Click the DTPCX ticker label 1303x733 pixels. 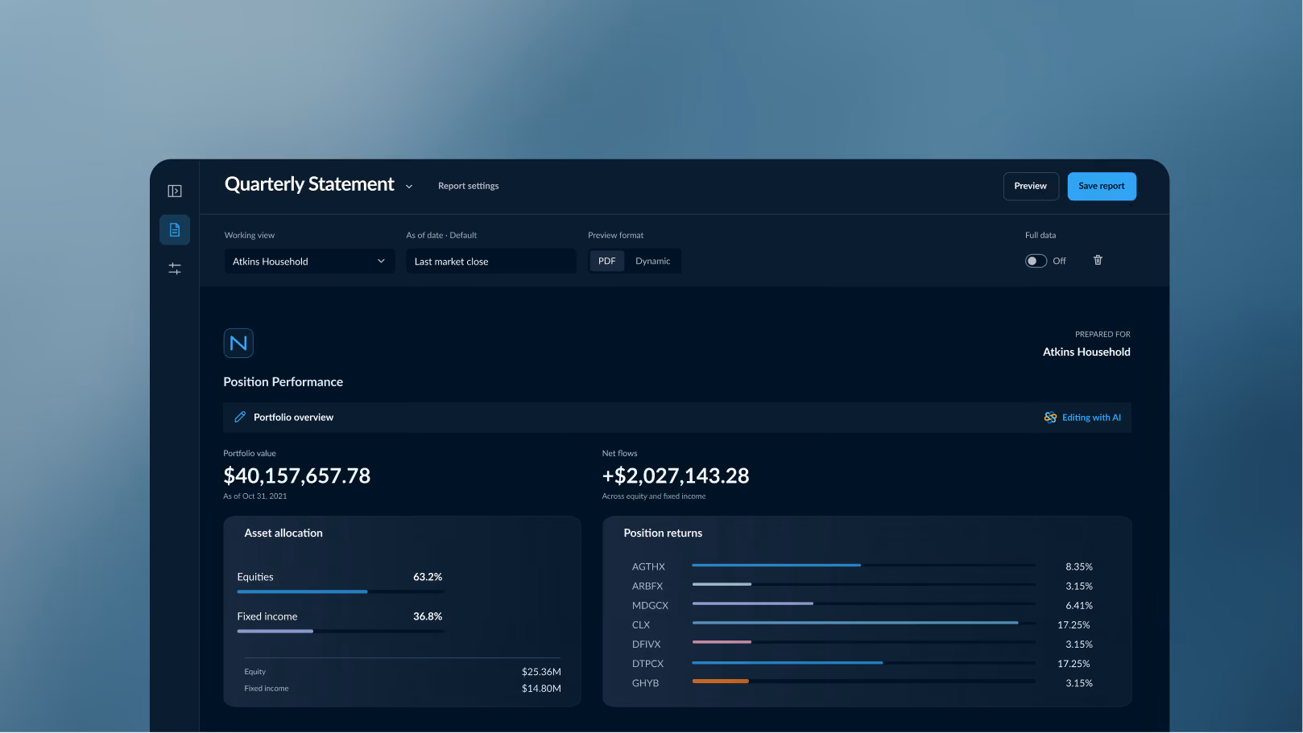647,664
